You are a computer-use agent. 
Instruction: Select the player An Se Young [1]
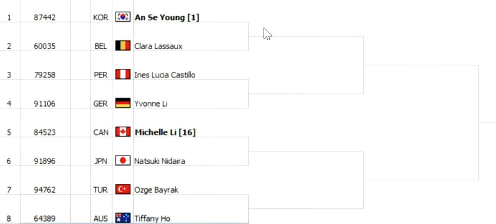click(167, 17)
